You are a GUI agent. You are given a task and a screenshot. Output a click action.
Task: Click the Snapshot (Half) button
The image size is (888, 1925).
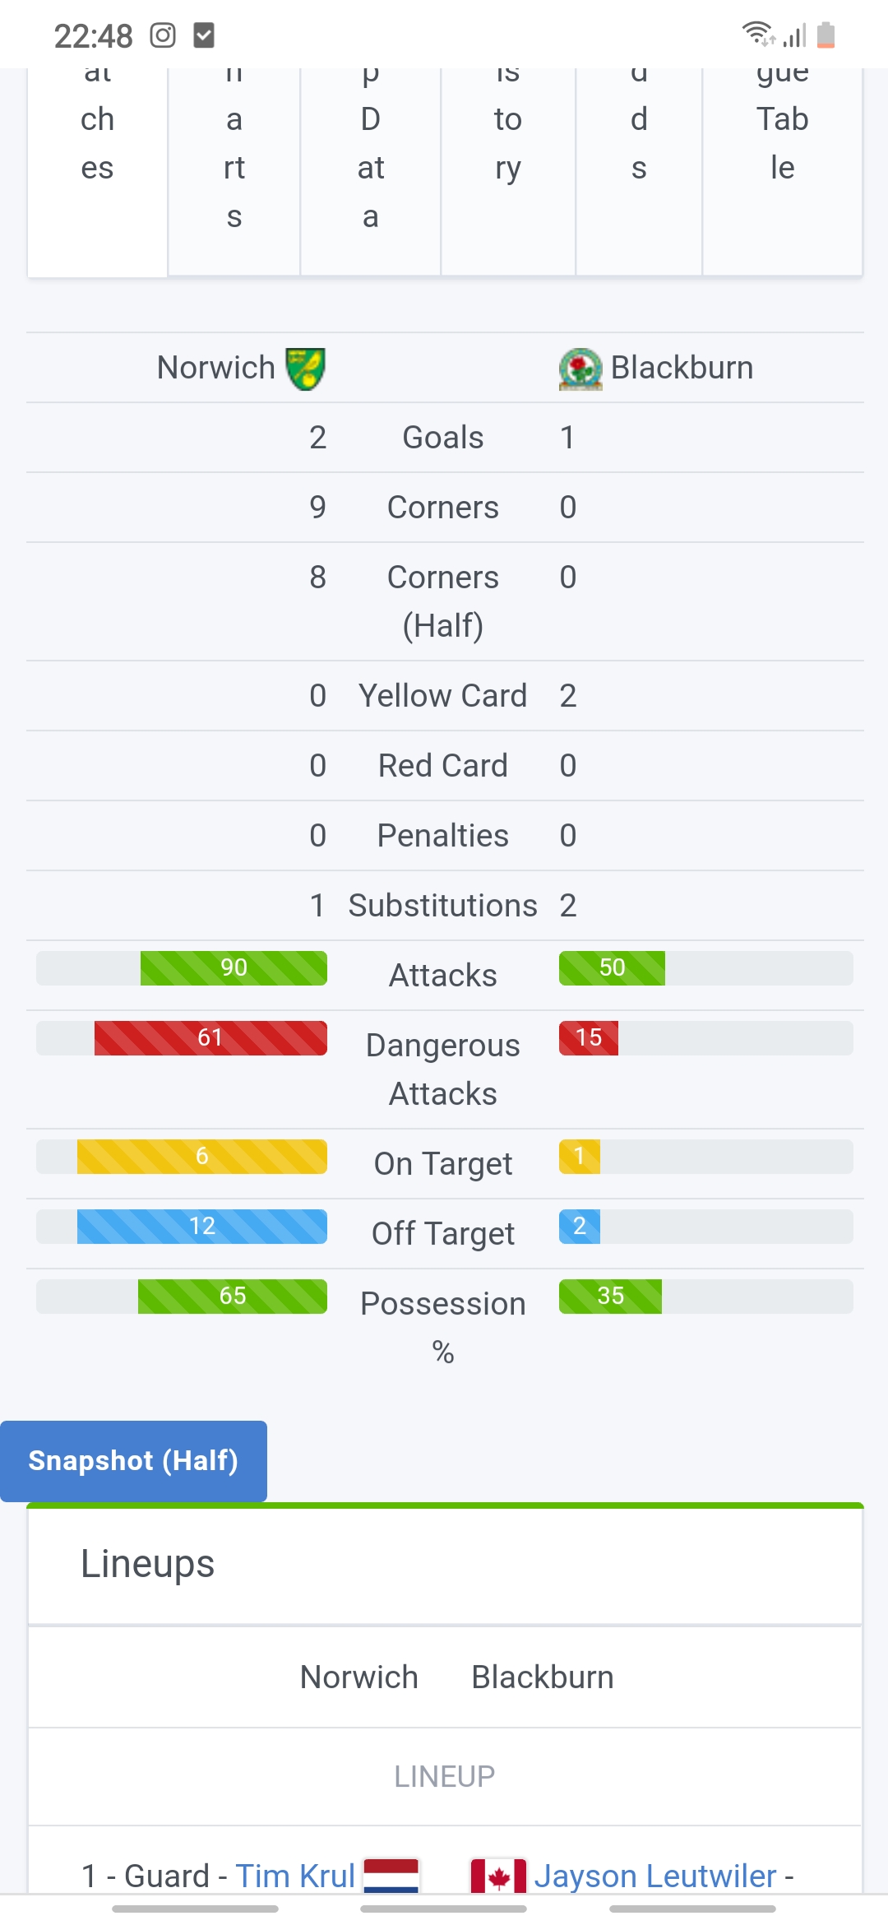coord(133,1461)
